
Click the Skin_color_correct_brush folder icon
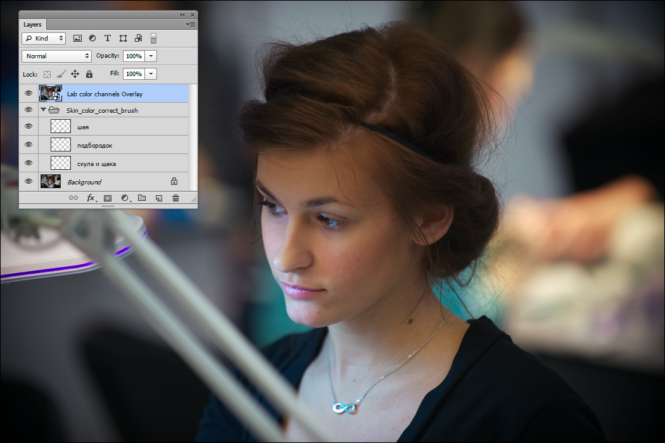tap(54, 110)
